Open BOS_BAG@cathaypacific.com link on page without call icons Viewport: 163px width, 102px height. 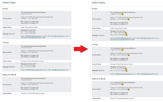point(58,36)
